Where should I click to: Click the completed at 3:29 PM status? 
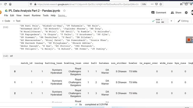96,104
